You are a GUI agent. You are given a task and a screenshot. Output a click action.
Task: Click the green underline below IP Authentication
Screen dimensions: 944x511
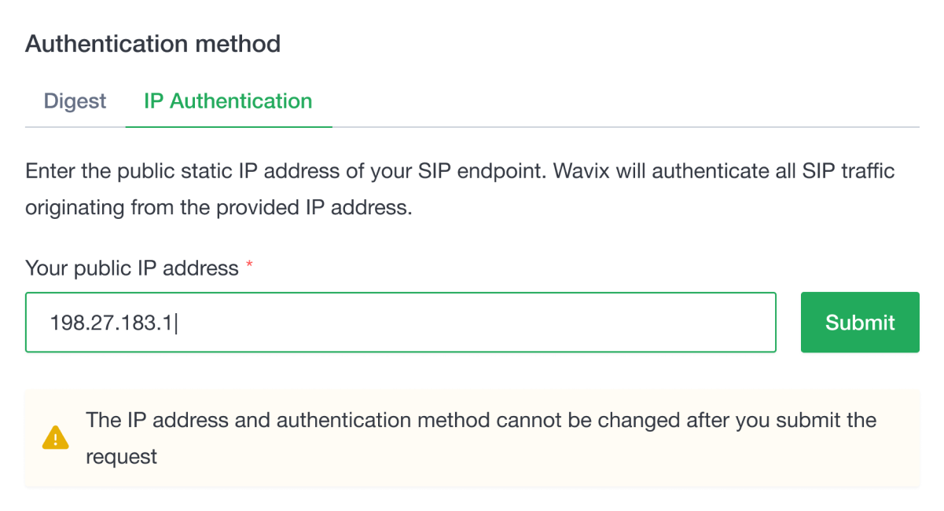point(229,124)
